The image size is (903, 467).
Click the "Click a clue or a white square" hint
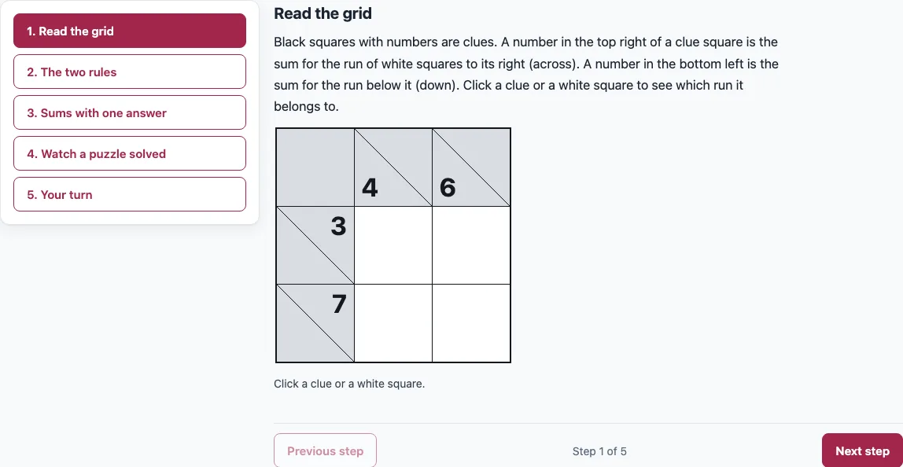tap(349, 384)
